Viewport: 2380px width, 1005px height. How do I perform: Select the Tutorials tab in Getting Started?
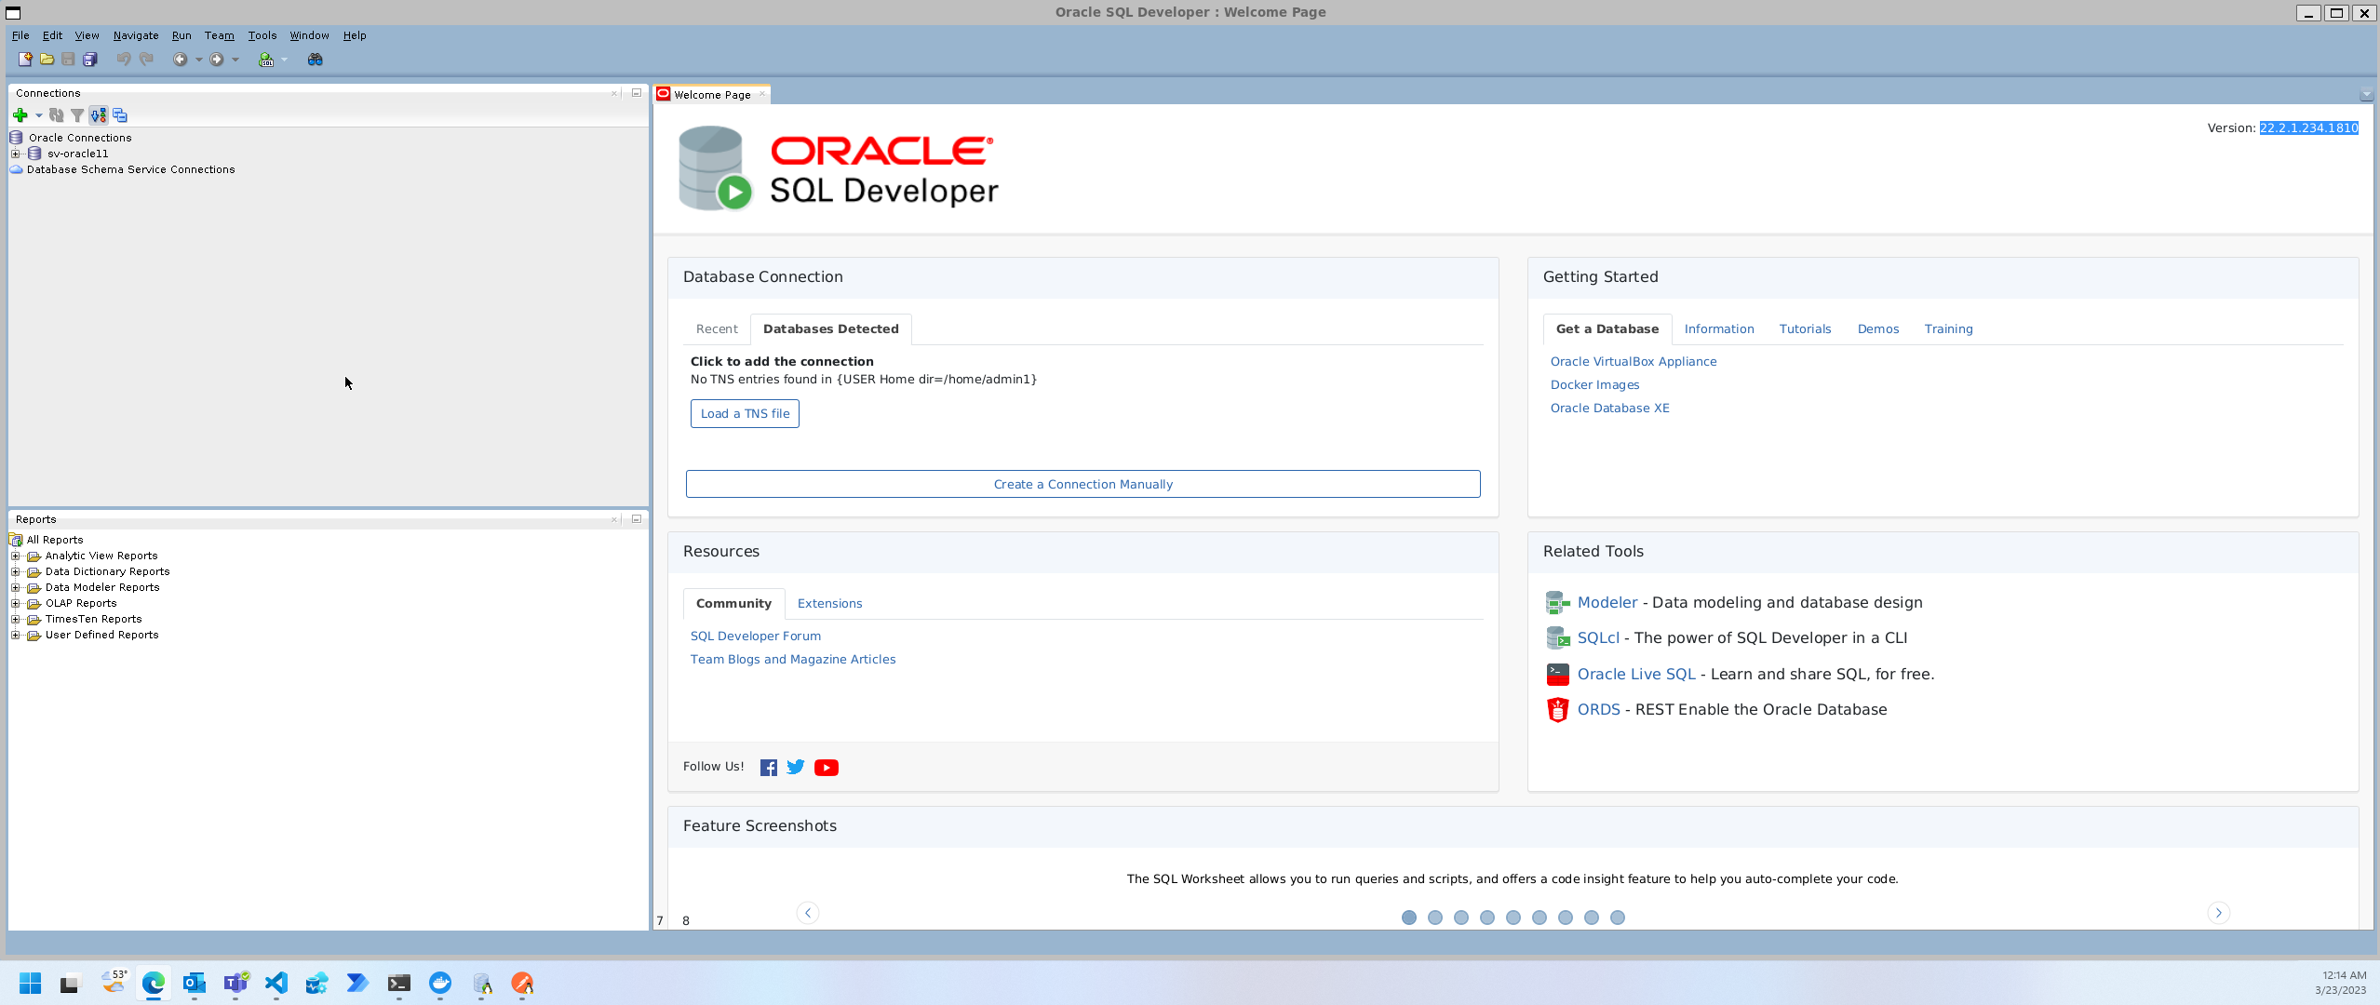click(1804, 328)
